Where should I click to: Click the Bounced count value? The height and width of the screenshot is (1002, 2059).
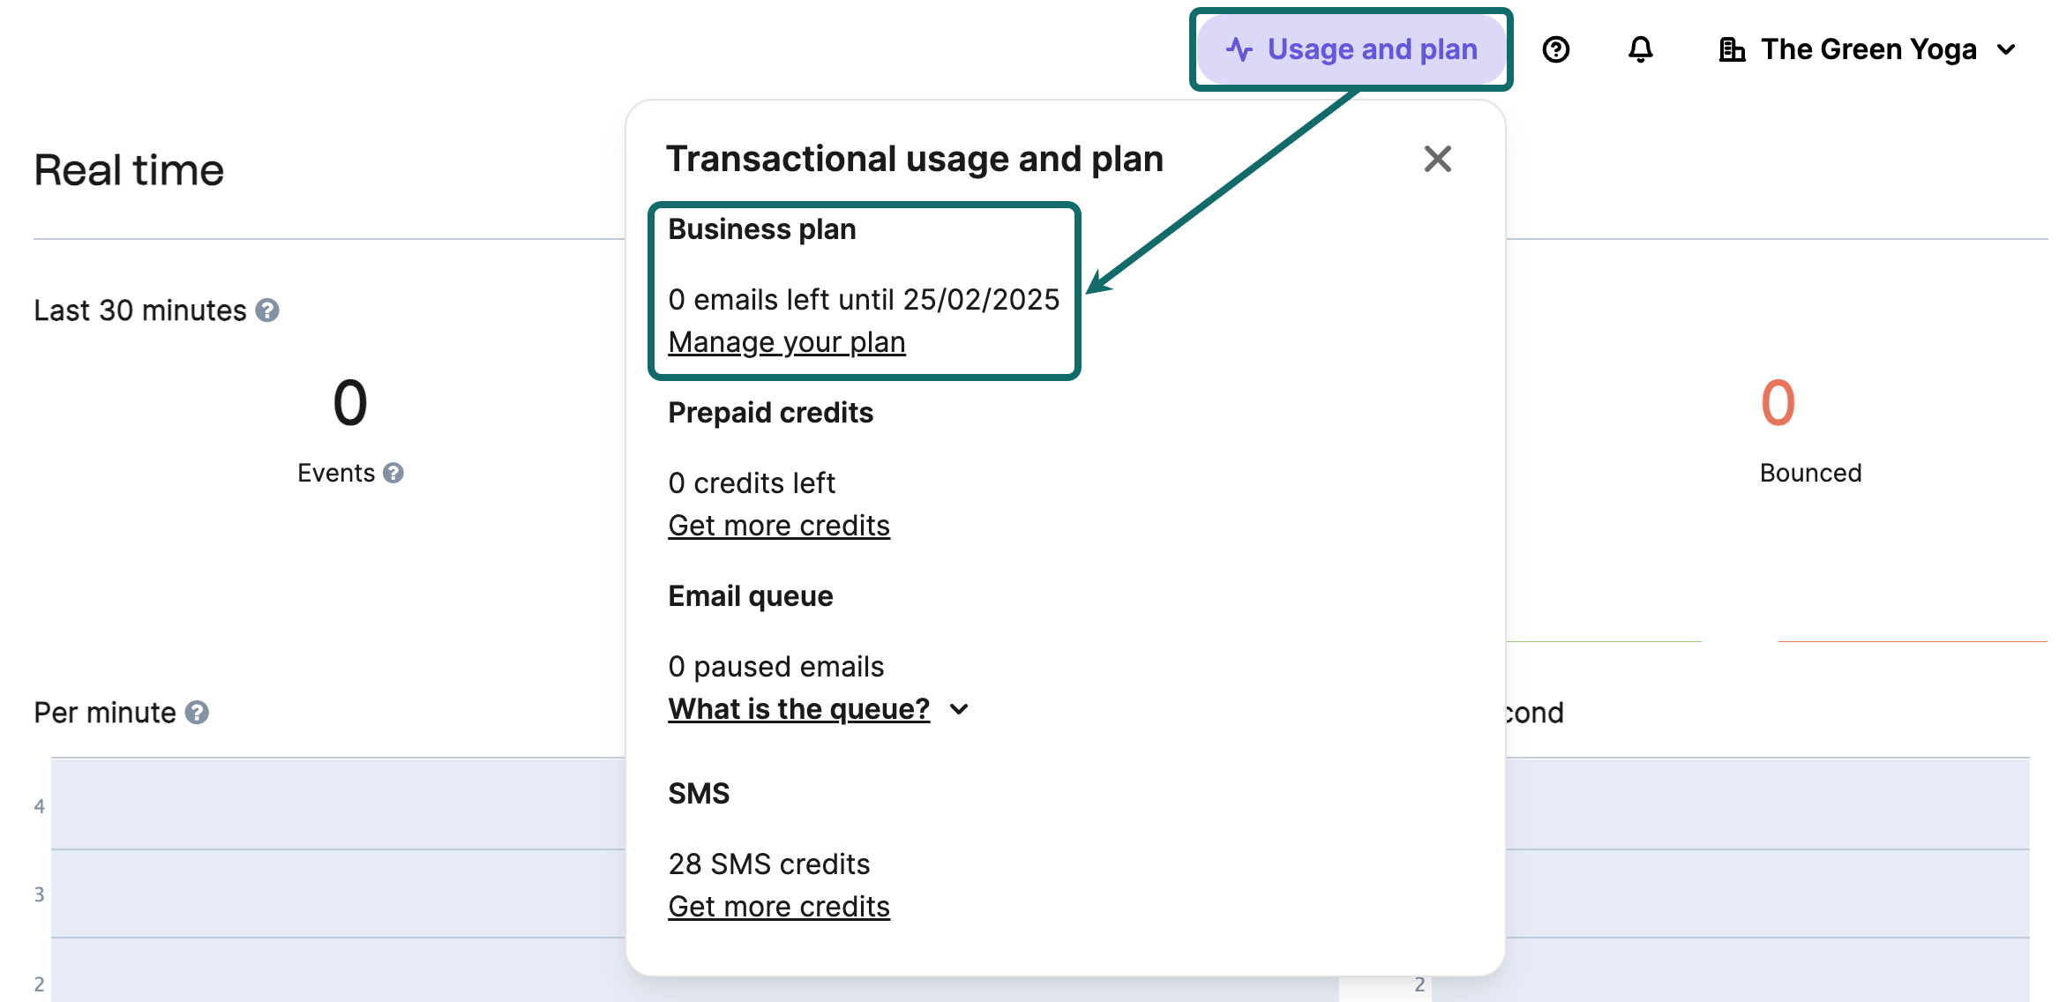[1778, 403]
